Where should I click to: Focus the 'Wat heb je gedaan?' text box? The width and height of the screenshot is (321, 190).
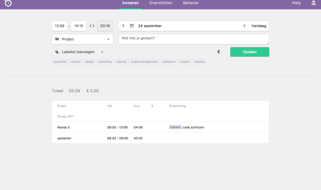tap(194, 39)
